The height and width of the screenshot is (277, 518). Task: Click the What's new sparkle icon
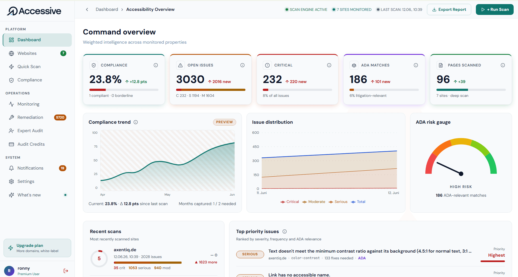(11, 195)
